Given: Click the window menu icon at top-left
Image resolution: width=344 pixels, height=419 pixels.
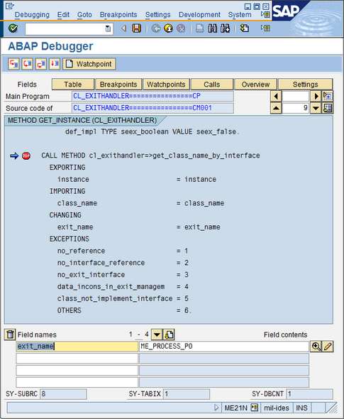Looking at the screenshot, I should (10, 6).
